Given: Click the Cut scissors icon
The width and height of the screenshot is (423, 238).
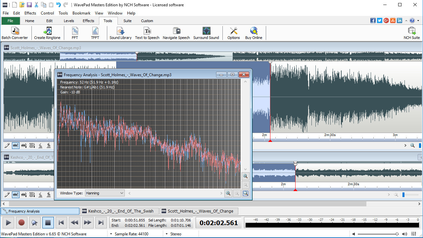Looking at the screenshot, I should pyautogui.click(x=36, y=5).
